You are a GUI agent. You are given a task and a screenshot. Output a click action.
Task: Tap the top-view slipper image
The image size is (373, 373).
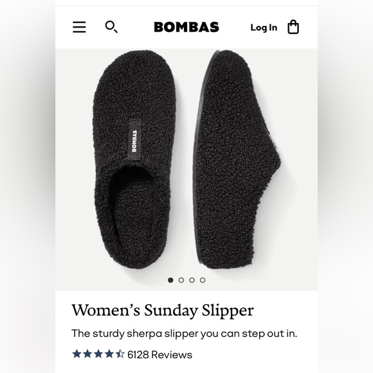click(x=135, y=159)
